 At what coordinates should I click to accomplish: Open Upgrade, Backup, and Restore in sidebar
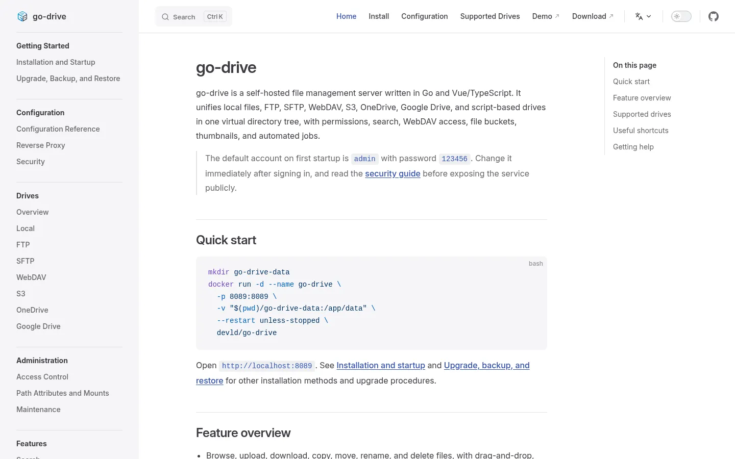tap(68, 79)
